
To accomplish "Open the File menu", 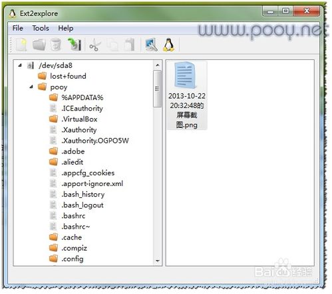I will coord(18,28).
